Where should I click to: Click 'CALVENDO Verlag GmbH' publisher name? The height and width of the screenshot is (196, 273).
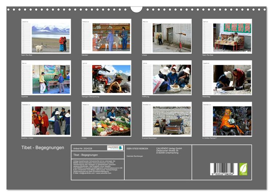coord(169,148)
